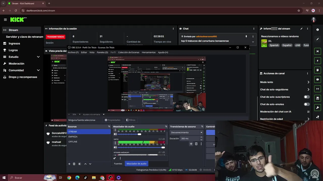
Task: Open the Archivo menu in OBS
Action: click(73, 52)
